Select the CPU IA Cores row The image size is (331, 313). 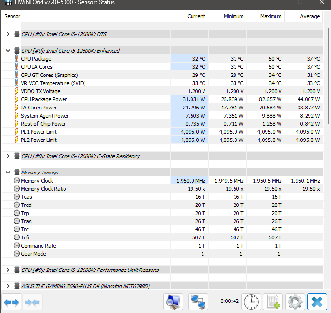click(162, 67)
